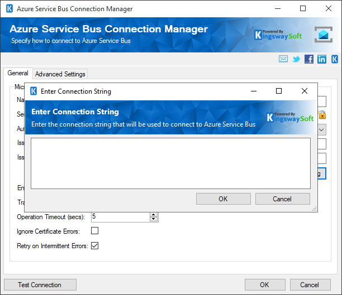Maximize the Connection Manager window
Viewport: 342px width, 295px height.
(x=303, y=8)
